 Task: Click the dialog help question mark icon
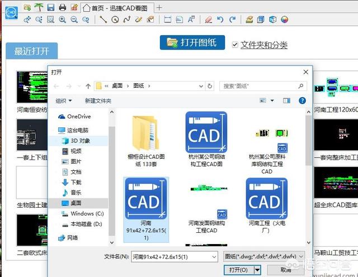302,101
